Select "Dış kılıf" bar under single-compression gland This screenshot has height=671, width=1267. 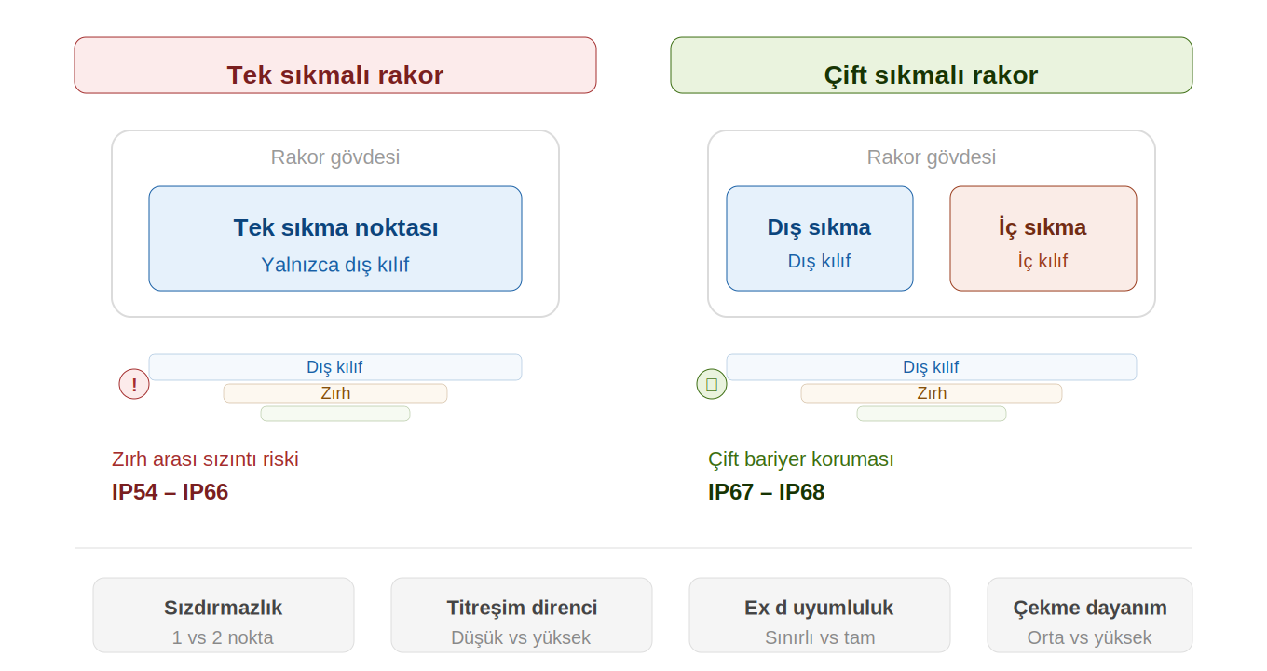click(335, 367)
